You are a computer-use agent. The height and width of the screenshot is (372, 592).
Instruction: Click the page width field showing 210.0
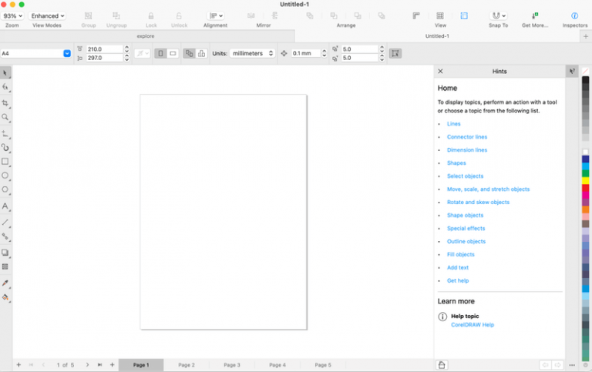click(103, 49)
